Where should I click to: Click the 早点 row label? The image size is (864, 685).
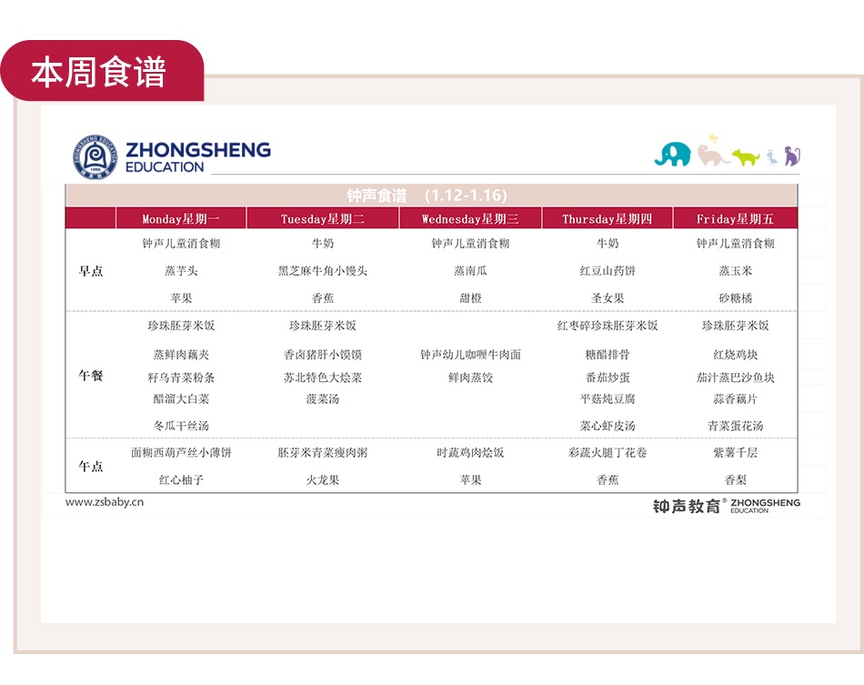pyautogui.click(x=91, y=271)
